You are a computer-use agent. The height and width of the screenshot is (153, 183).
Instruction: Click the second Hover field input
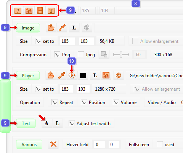pos(114,144)
